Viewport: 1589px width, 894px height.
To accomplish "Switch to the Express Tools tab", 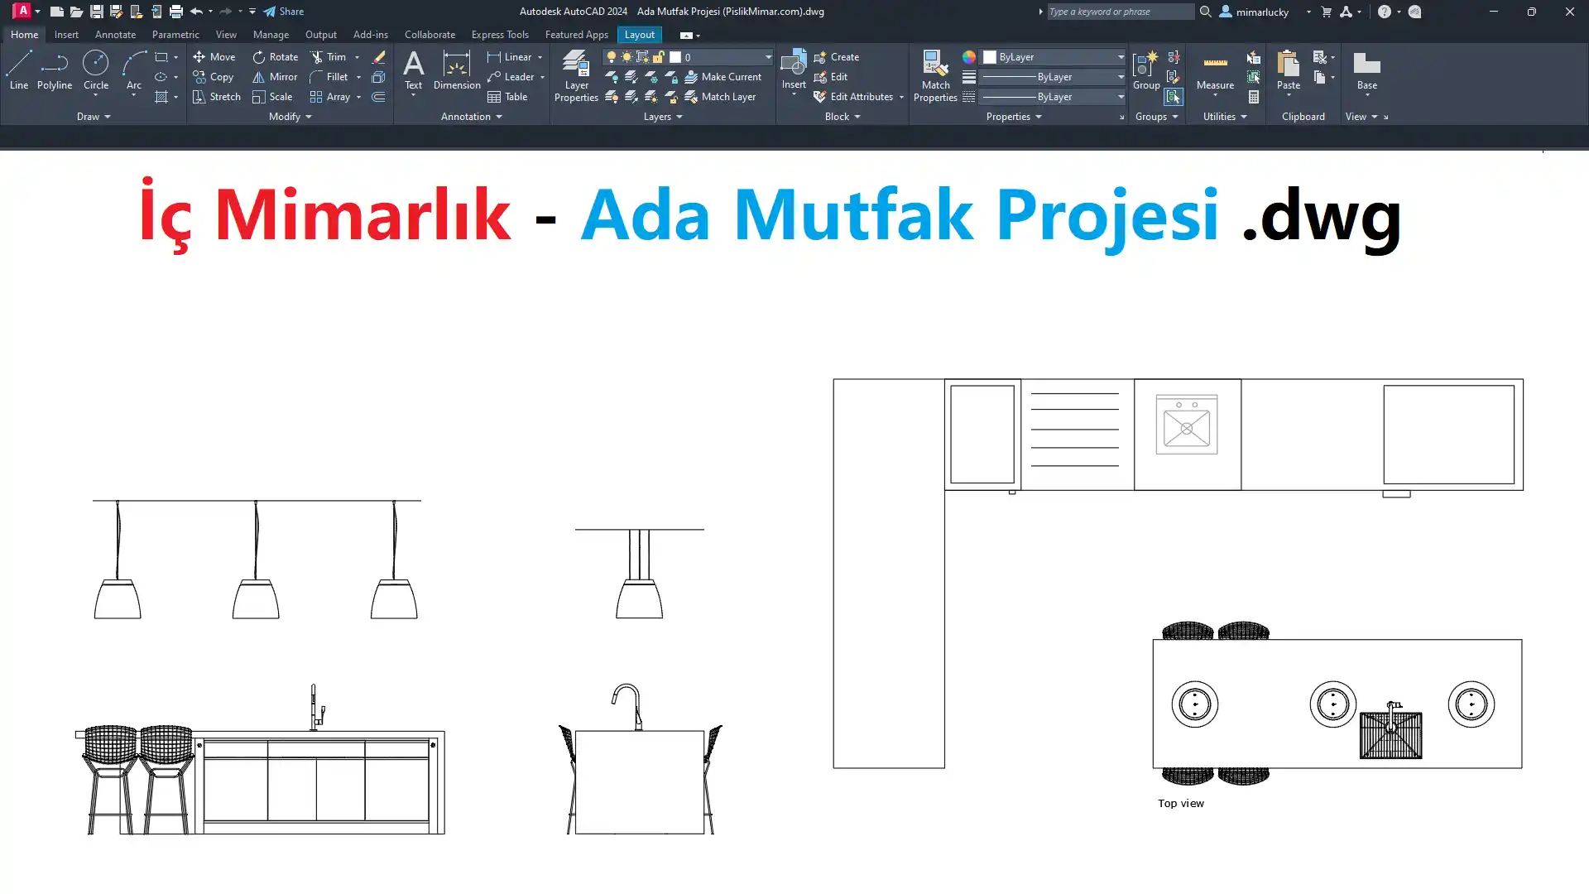I will (499, 35).
